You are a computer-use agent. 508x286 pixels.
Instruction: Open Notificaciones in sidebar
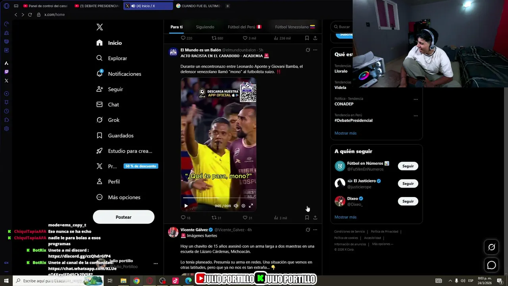point(119,74)
